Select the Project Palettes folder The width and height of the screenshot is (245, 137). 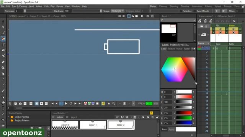coord(22,121)
